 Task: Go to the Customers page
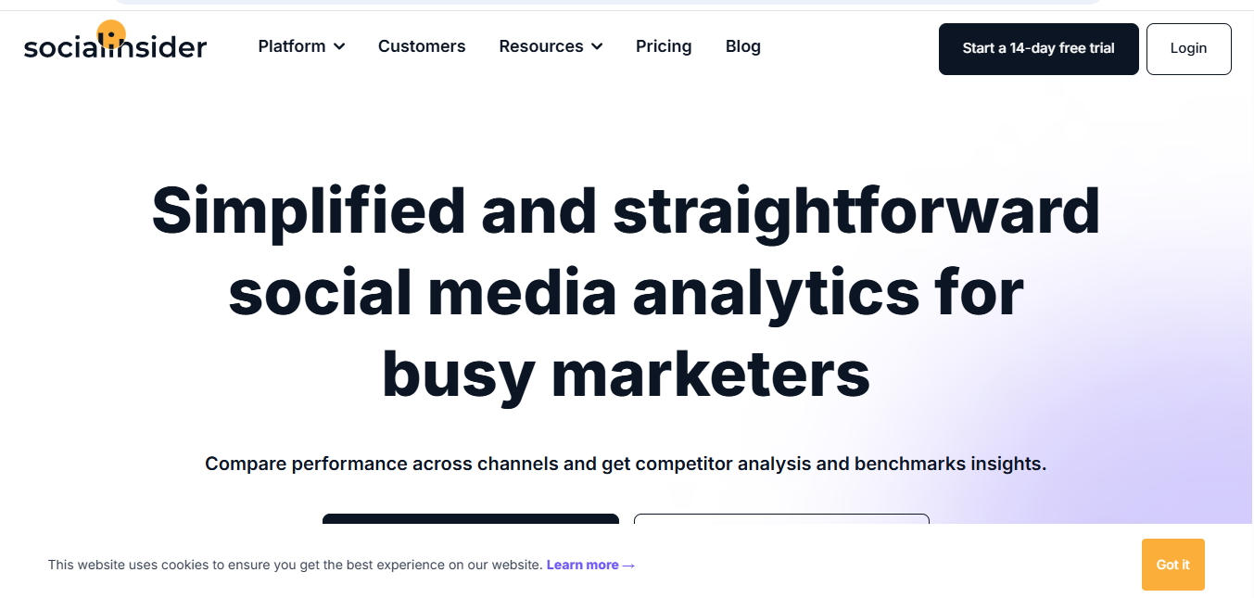coord(422,46)
